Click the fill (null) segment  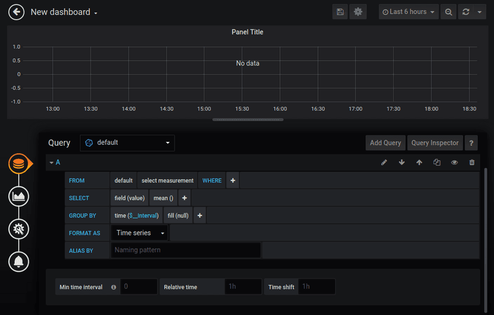178,216
